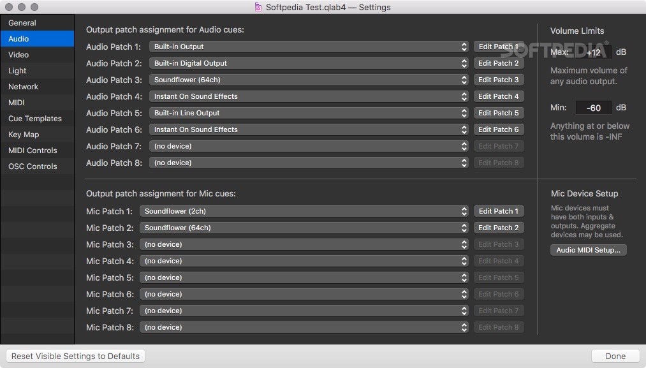The height and width of the screenshot is (368, 646).
Task: Click the 'Mic Device Setup' heading
Action: click(x=585, y=193)
